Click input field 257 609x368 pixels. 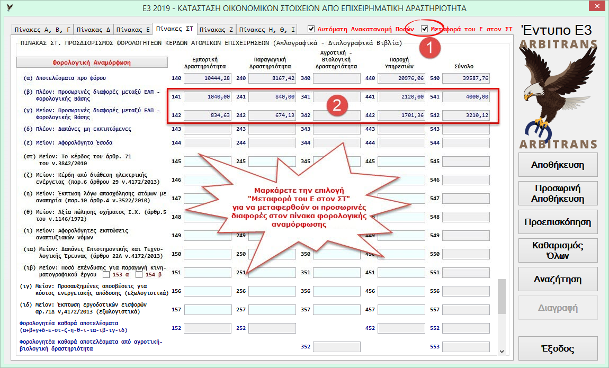(272, 310)
